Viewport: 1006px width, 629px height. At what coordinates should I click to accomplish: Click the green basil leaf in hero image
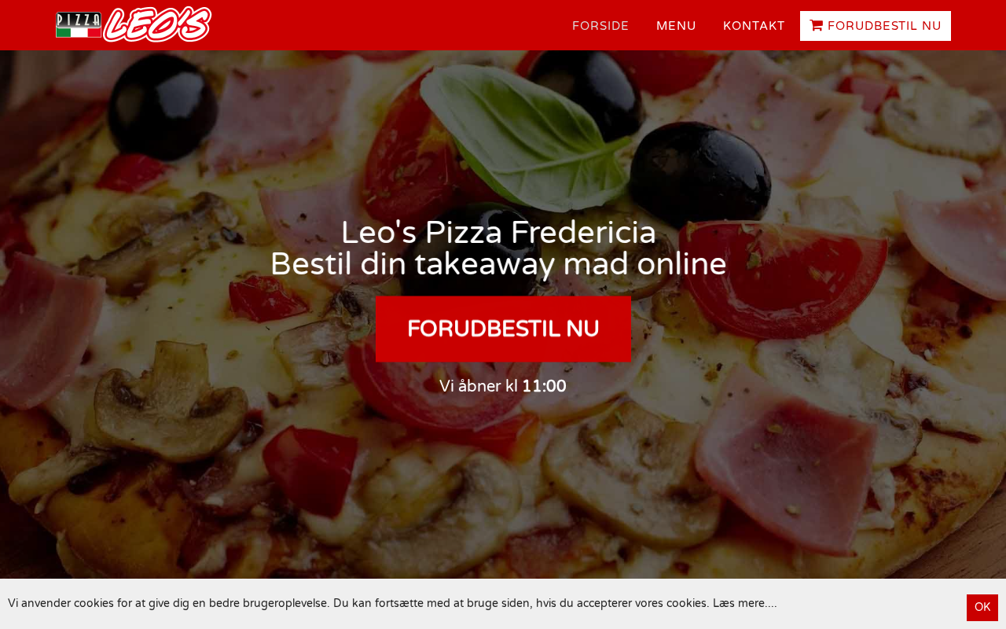[523, 134]
